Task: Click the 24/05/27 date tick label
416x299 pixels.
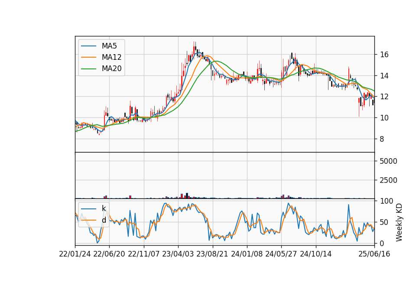Action: point(281,254)
